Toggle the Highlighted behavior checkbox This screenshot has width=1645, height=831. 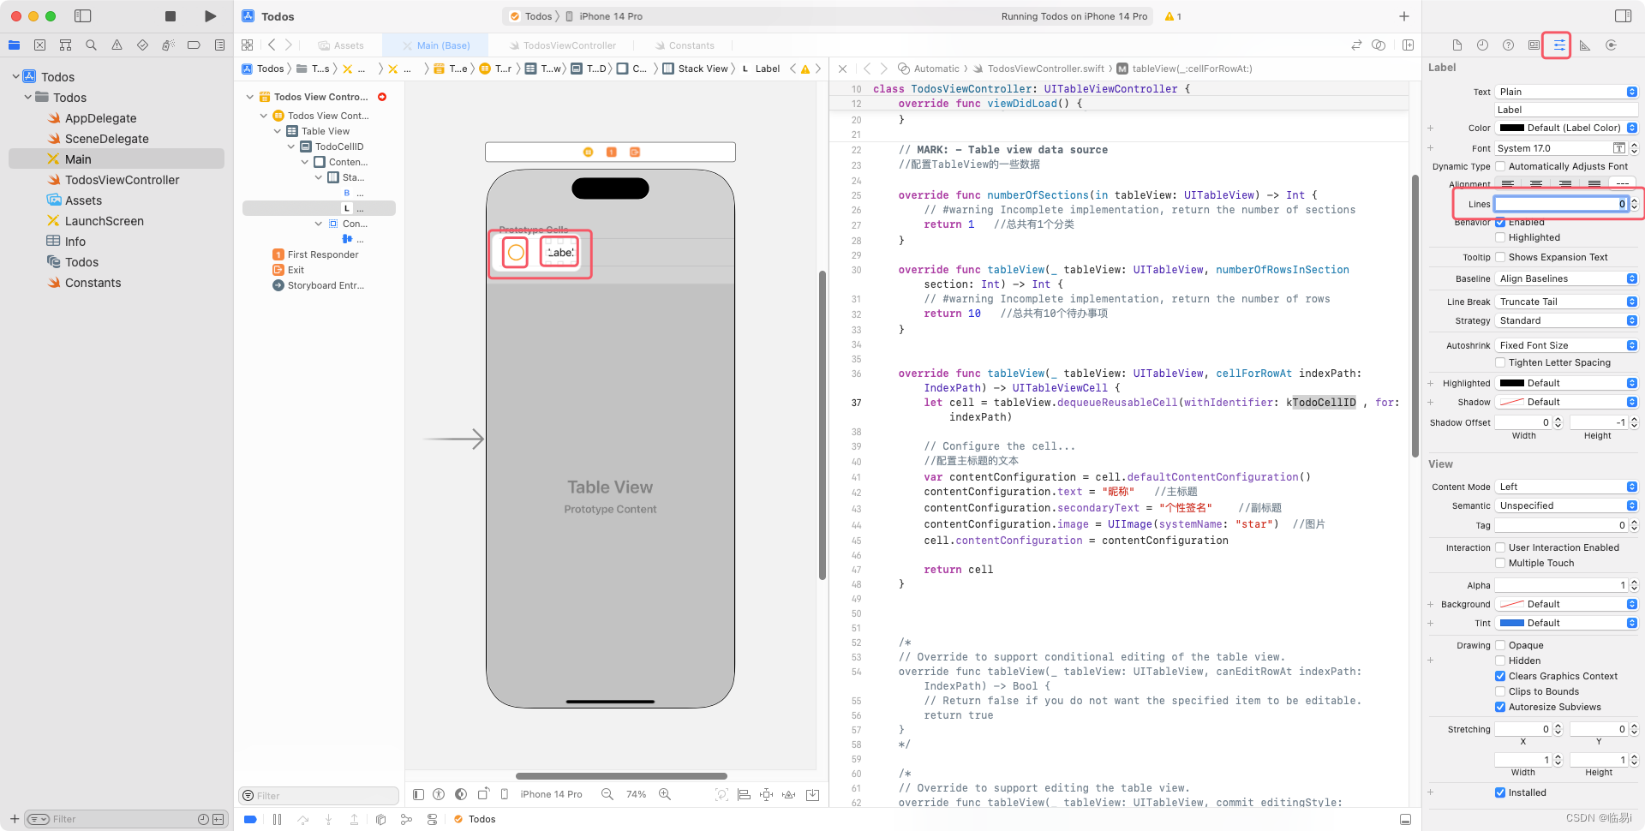pyautogui.click(x=1500, y=237)
